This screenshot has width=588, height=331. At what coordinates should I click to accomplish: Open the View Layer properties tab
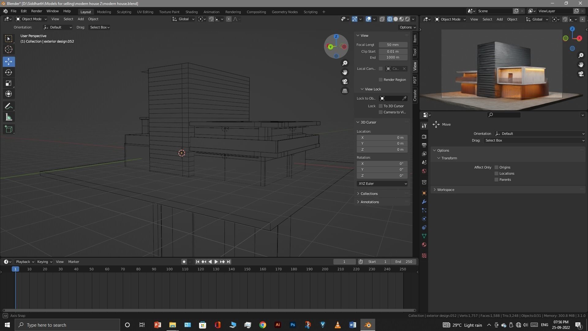tap(424, 154)
